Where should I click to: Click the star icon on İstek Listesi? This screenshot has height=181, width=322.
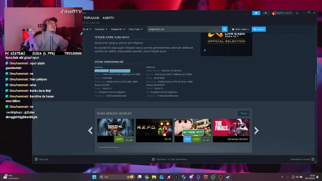(233, 29)
